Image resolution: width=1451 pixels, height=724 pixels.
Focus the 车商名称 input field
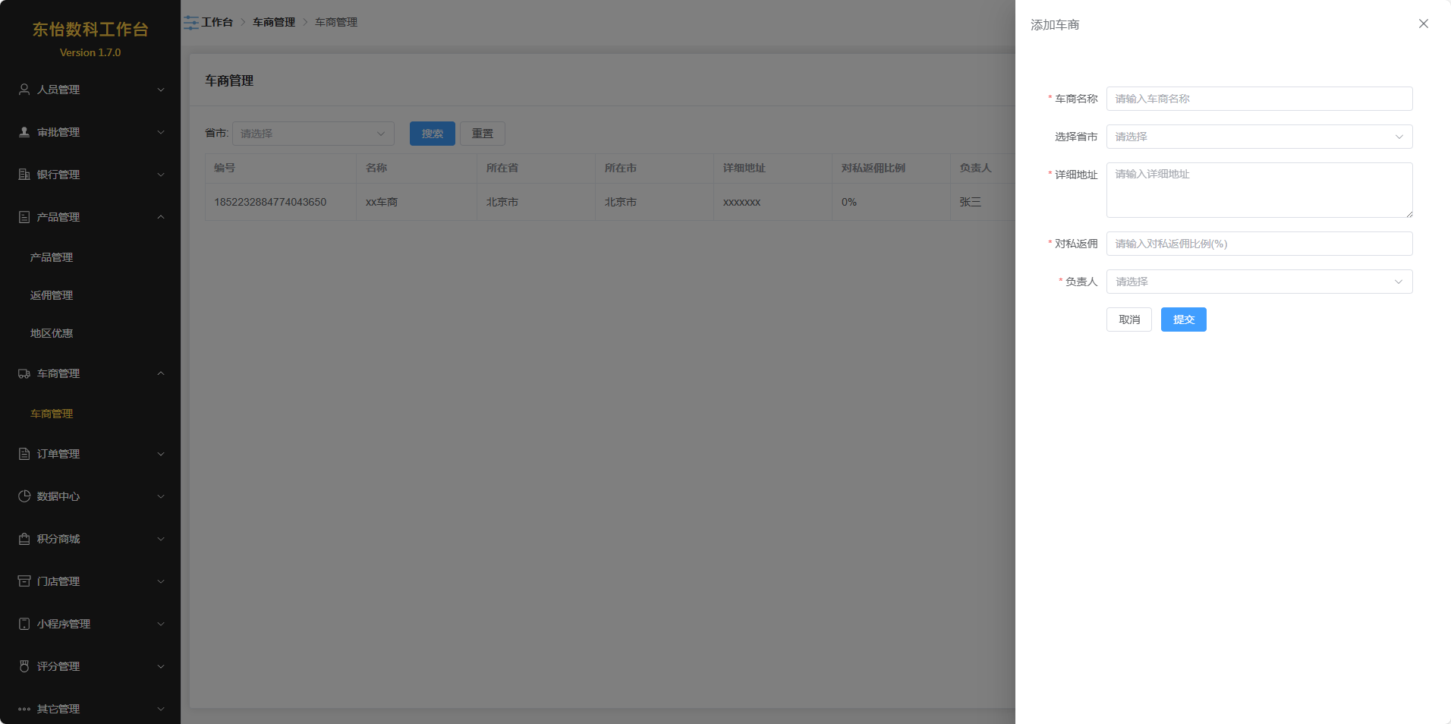(x=1259, y=99)
